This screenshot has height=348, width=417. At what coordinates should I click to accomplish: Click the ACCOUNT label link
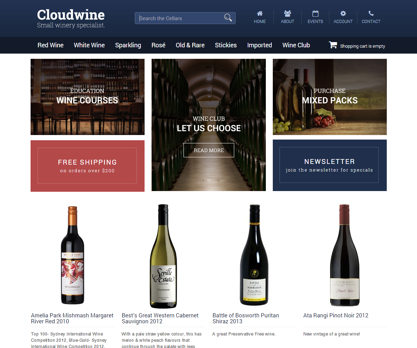(343, 22)
